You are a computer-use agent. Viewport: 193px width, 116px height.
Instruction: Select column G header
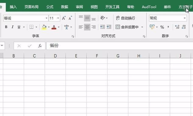coord(118,56)
